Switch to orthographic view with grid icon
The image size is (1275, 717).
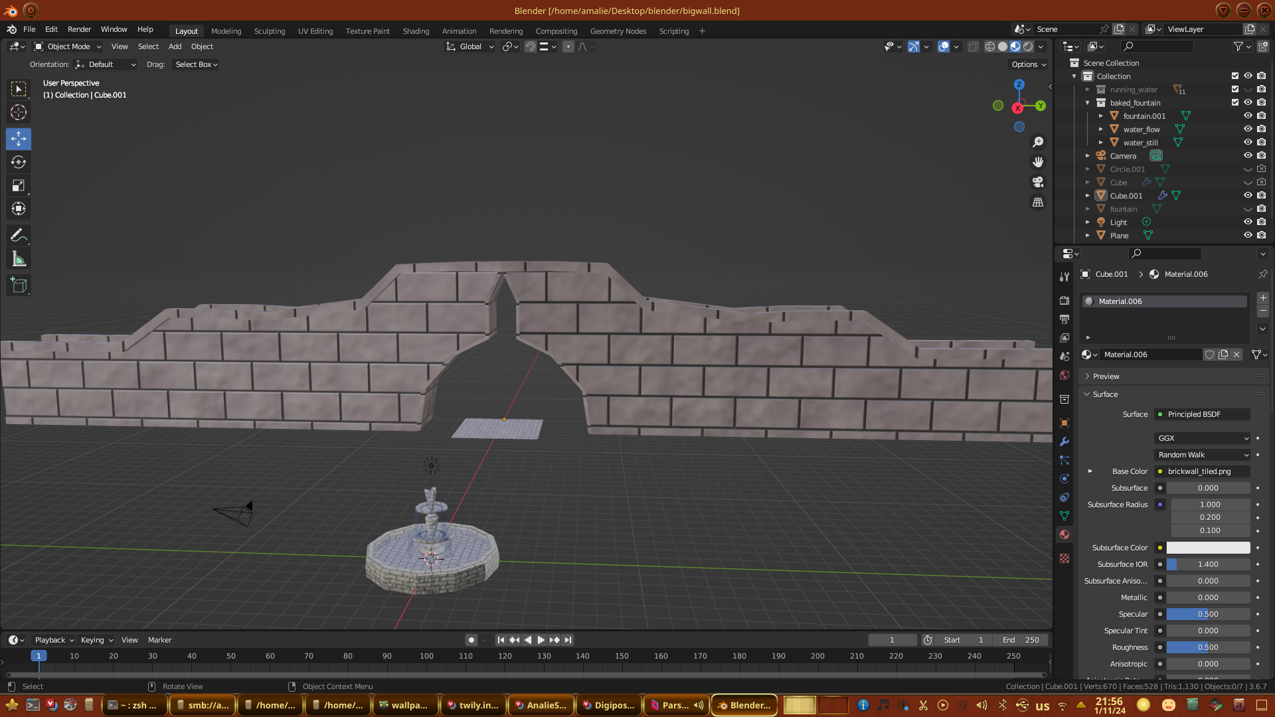pos(1038,202)
